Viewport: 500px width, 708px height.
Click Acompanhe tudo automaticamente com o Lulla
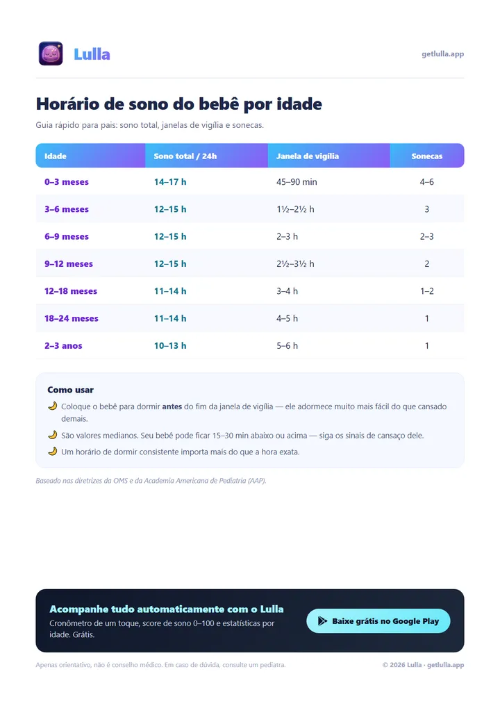167,609
